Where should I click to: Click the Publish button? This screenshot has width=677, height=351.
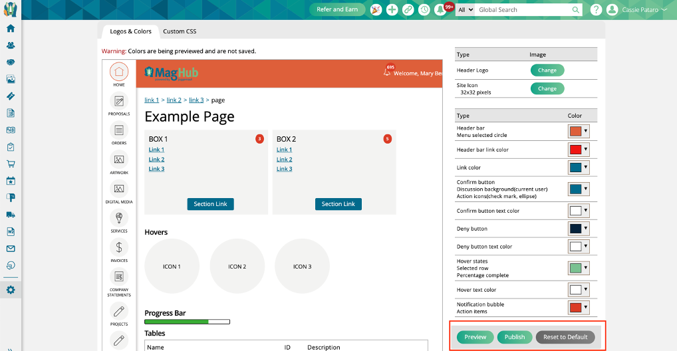[x=514, y=337]
